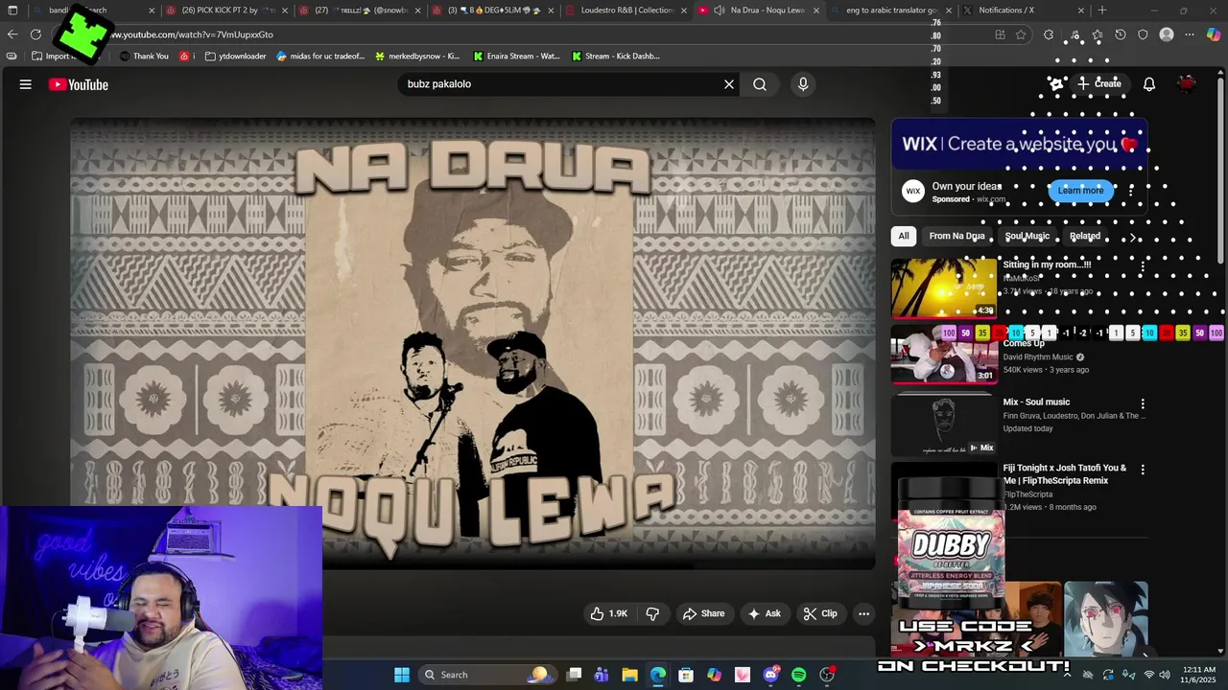This screenshot has height=690, width=1228.
Task: Open the David Rhythm Music video thumbnail
Action: coord(944,355)
